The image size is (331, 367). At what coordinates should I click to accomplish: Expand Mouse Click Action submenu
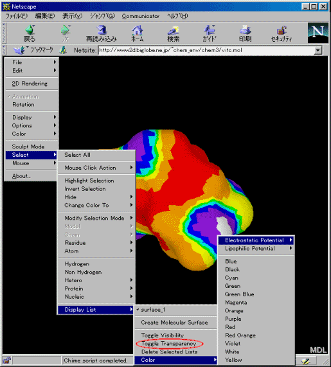coord(96,168)
